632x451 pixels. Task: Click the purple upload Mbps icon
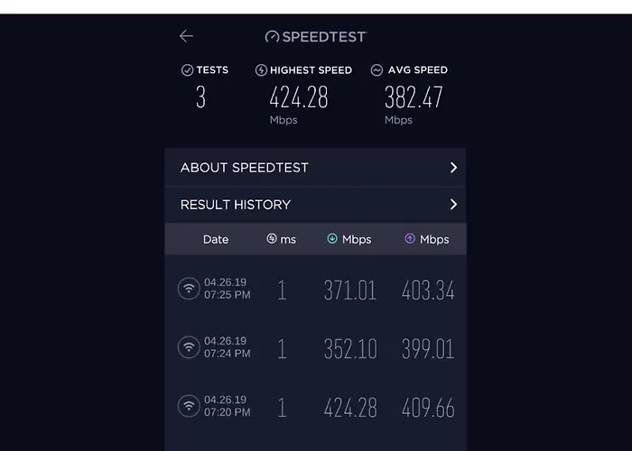(410, 239)
